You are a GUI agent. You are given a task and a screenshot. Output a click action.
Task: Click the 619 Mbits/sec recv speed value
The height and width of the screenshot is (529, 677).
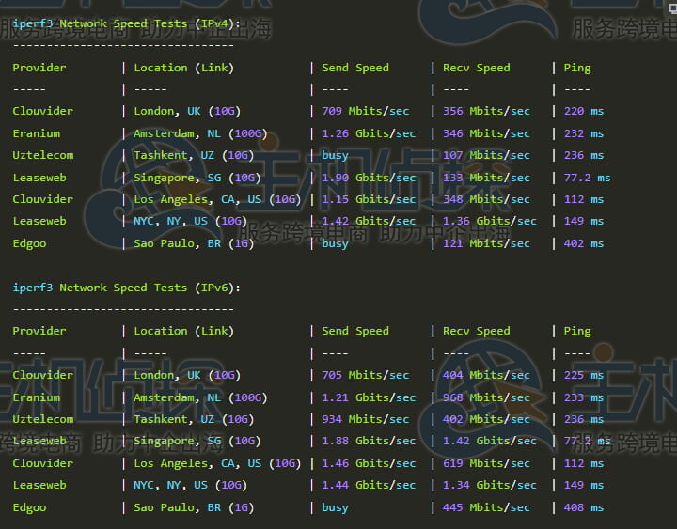coord(486,463)
